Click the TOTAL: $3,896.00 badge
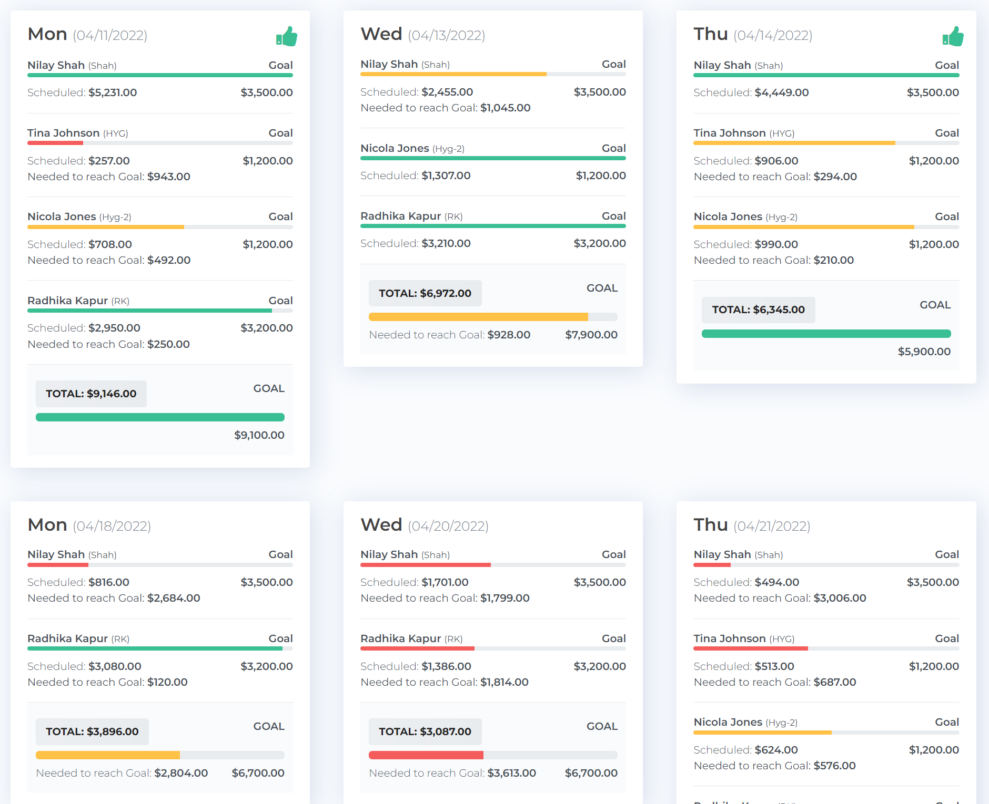This screenshot has width=989, height=804. tap(92, 731)
